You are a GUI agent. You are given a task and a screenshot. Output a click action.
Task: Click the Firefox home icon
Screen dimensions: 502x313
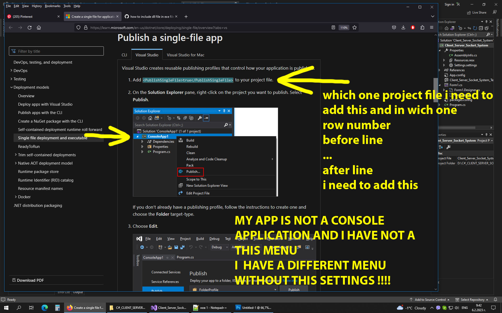(39, 28)
